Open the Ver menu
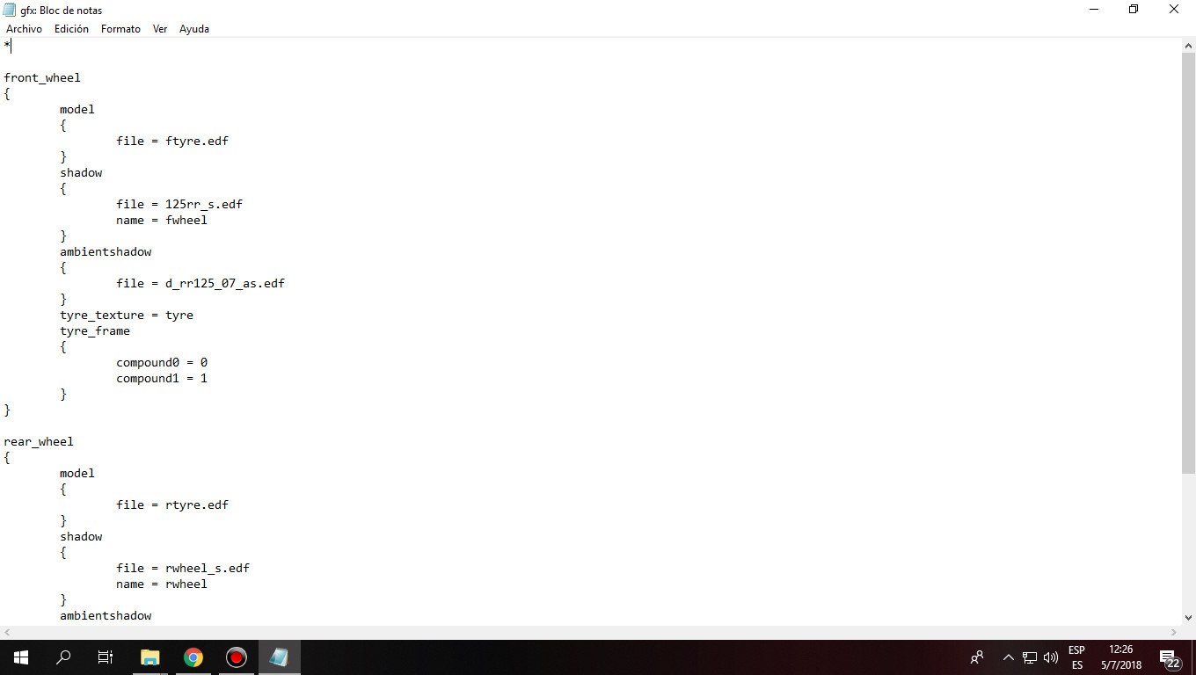Viewport: 1196px width, 675px height. 160,29
